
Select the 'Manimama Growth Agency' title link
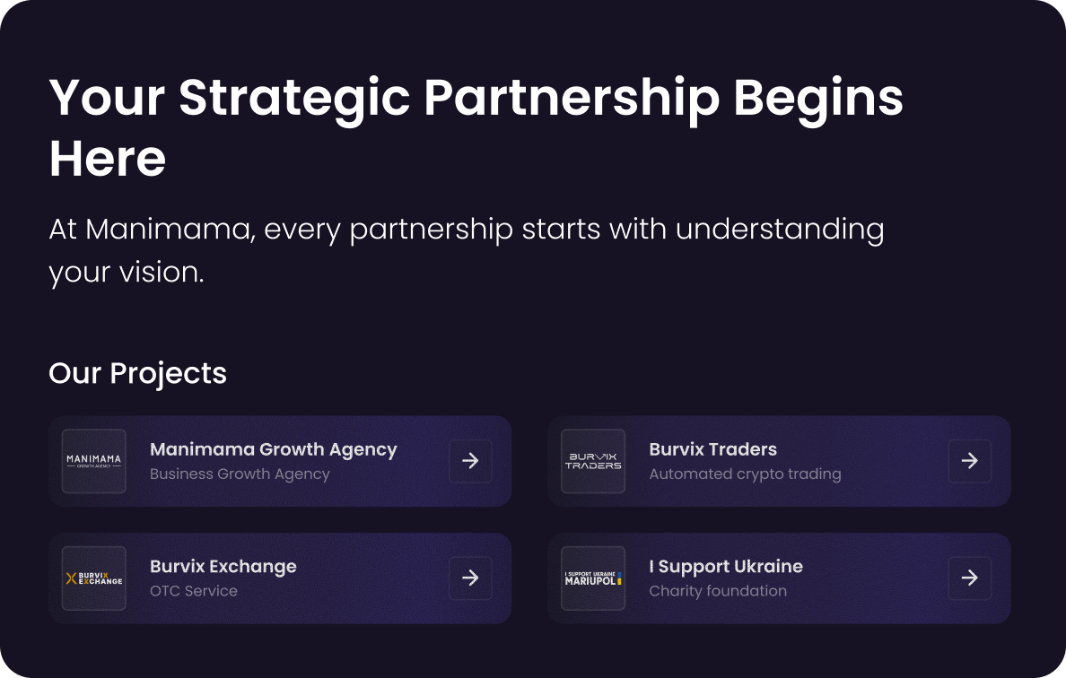pos(273,449)
